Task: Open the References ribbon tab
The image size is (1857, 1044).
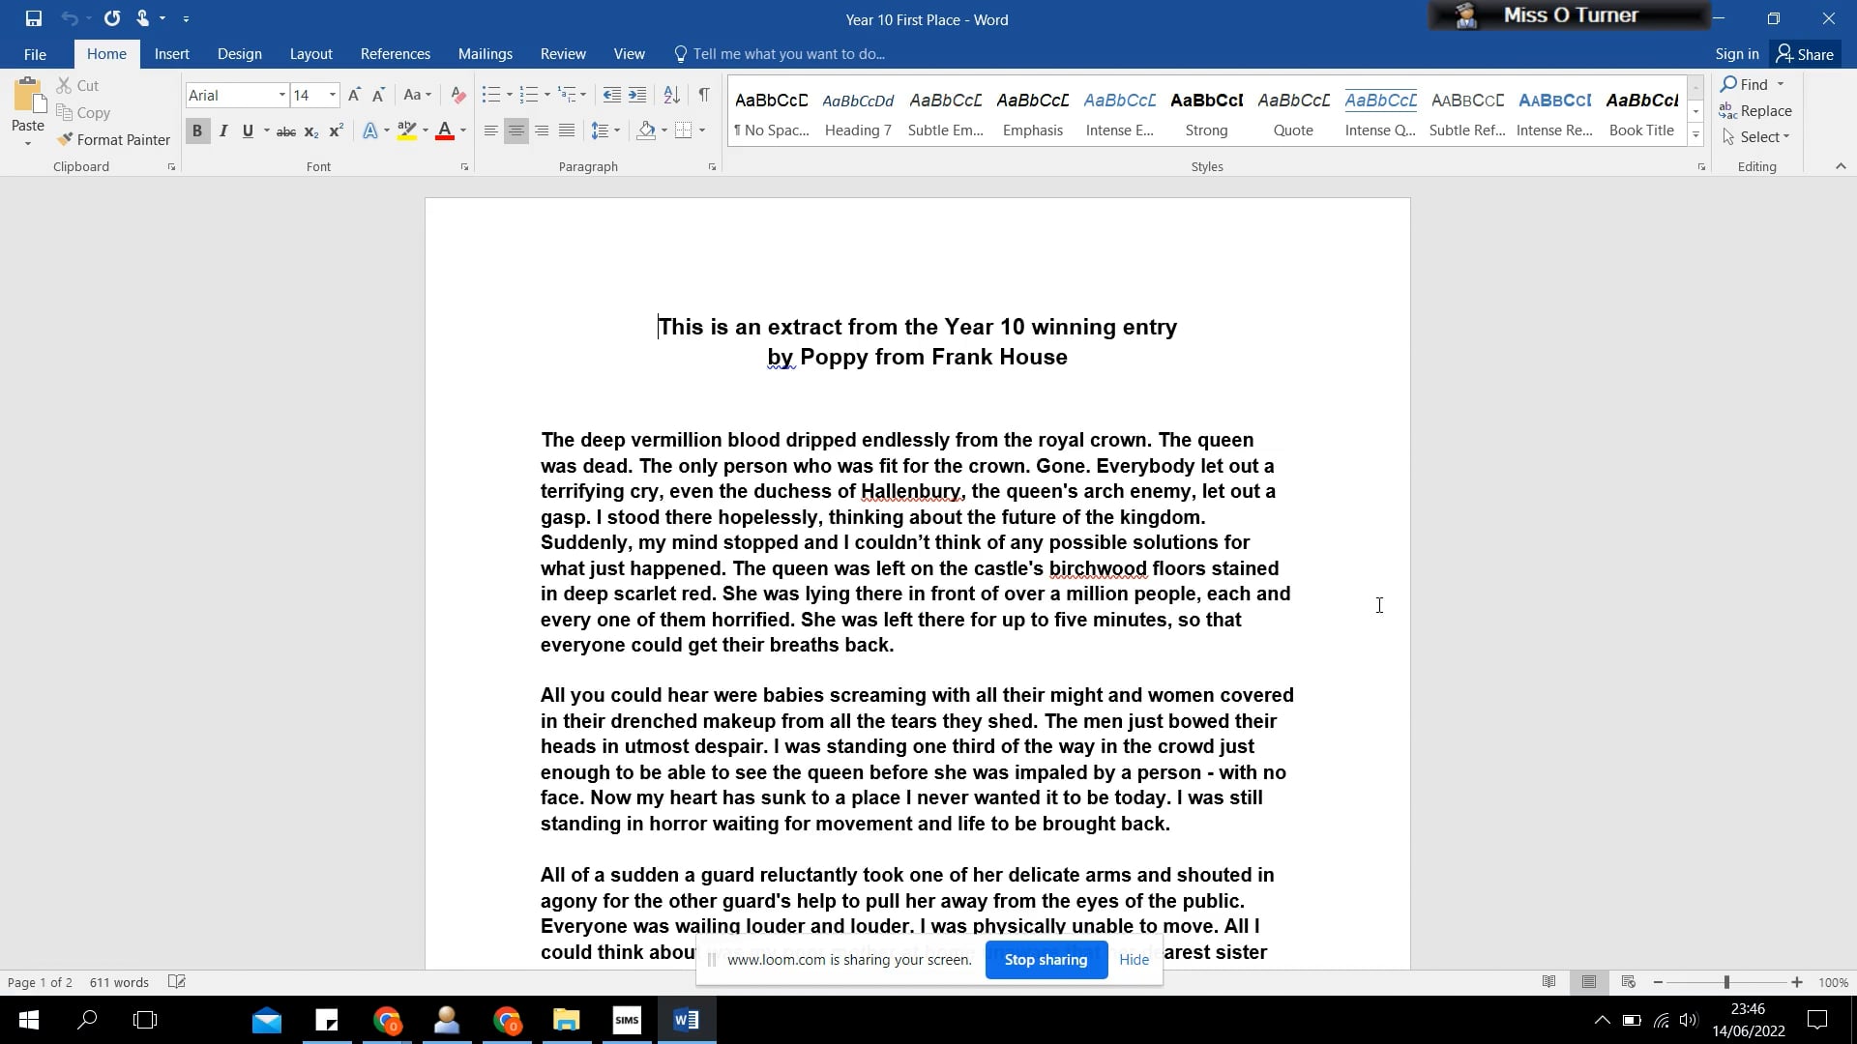Action: point(395,54)
